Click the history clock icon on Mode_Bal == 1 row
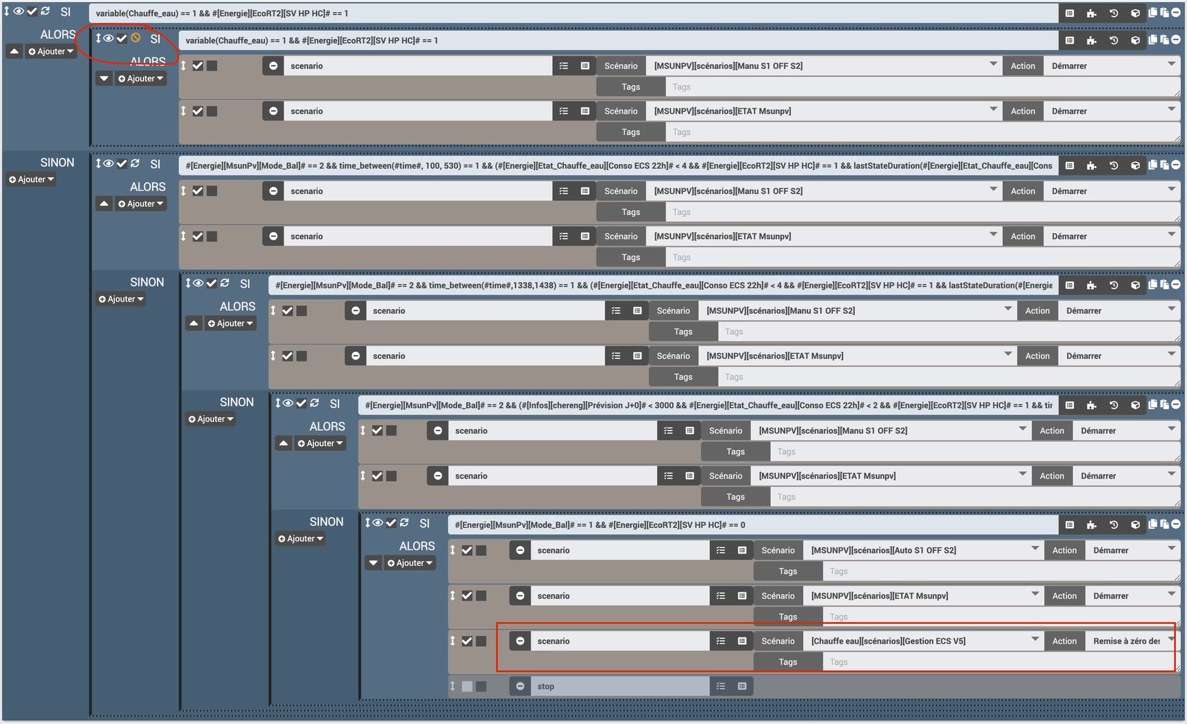The image size is (1187, 724). 1113,524
